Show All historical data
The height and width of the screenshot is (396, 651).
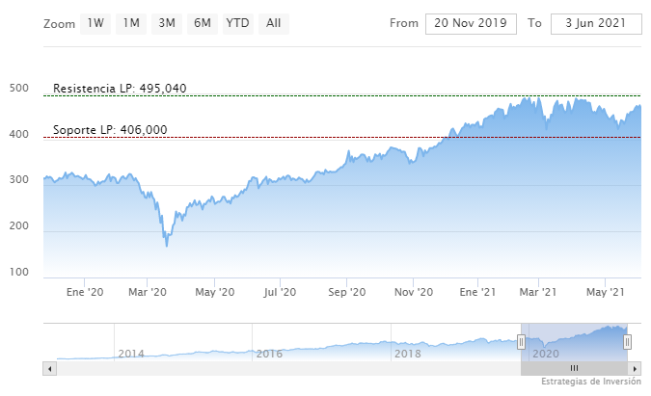point(274,23)
